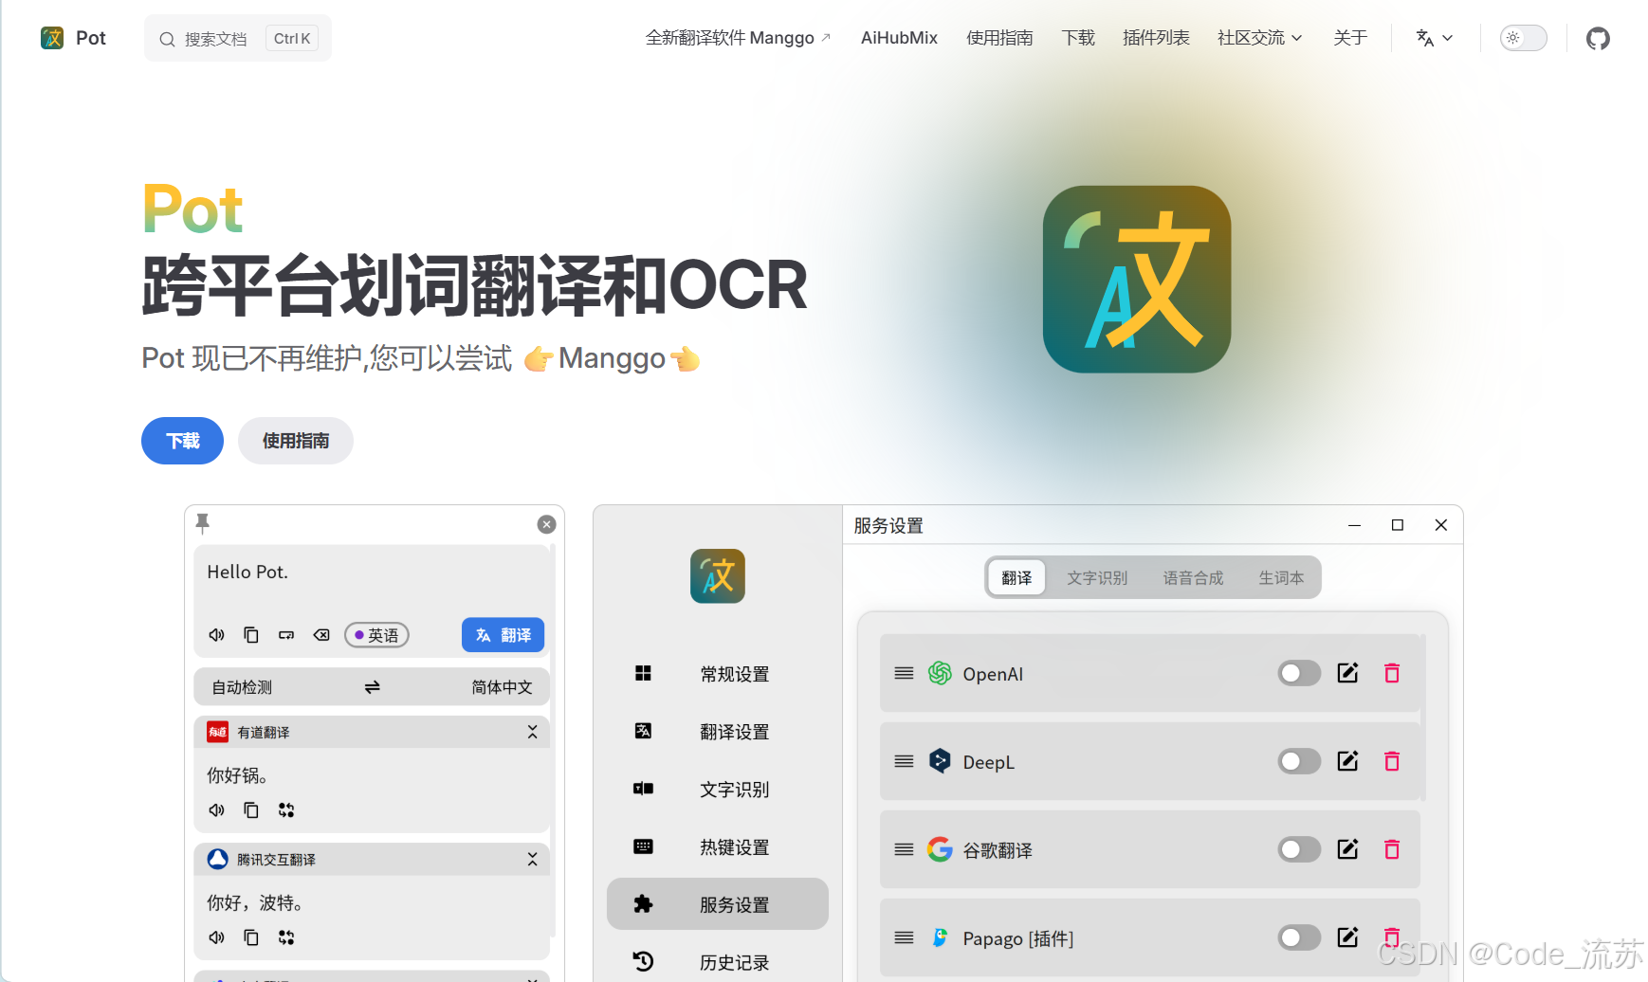Focus the 搜索文档 search box
The image size is (1648, 982).
238,38
